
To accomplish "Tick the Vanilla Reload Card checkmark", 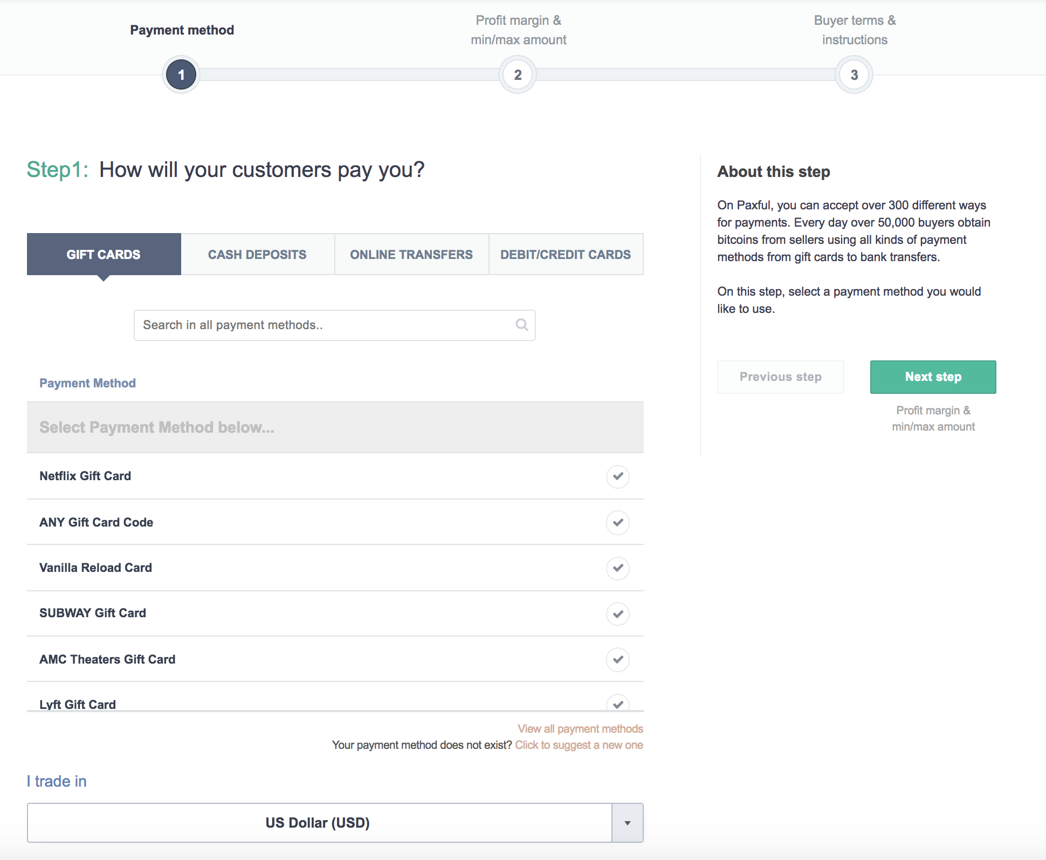I will point(617,568).
